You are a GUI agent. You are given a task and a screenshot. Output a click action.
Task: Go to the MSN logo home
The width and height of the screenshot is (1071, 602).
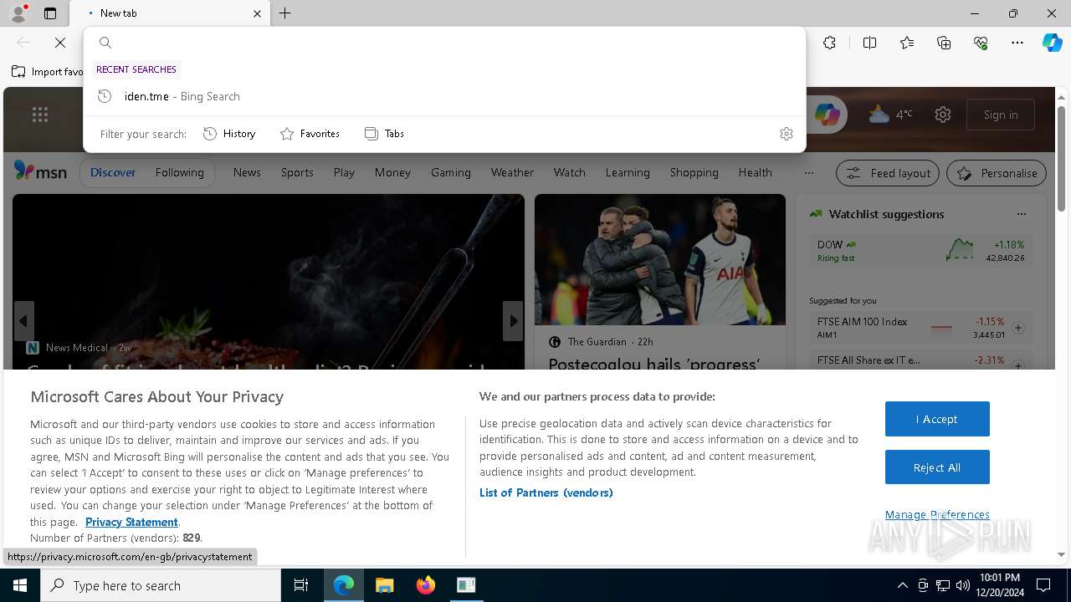point(40,171)
